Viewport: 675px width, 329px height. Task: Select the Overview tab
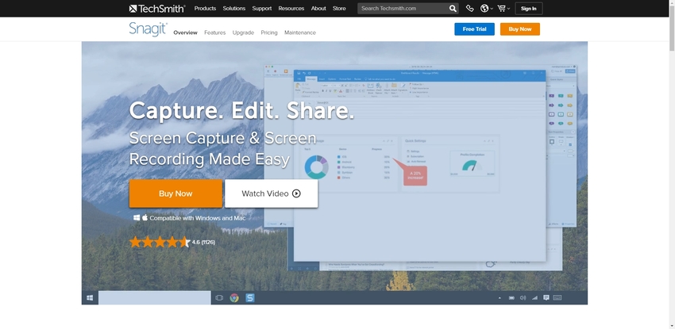click(186, 33)
